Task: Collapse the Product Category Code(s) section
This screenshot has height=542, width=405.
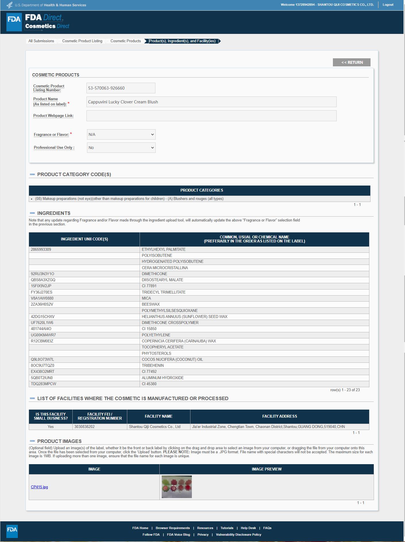Action: coord(32,174)
